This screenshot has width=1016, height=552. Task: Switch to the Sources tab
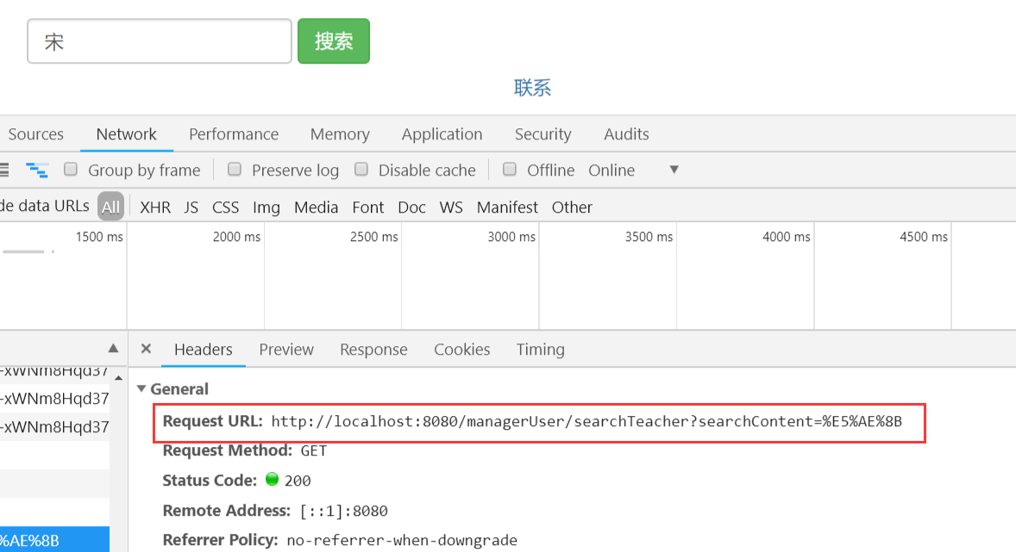tap(35, 134)
